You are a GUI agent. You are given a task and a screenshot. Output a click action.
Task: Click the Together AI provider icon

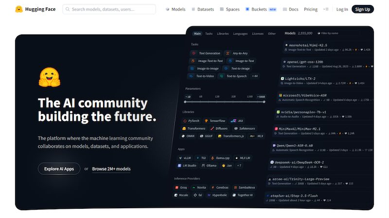click(234, 195)
